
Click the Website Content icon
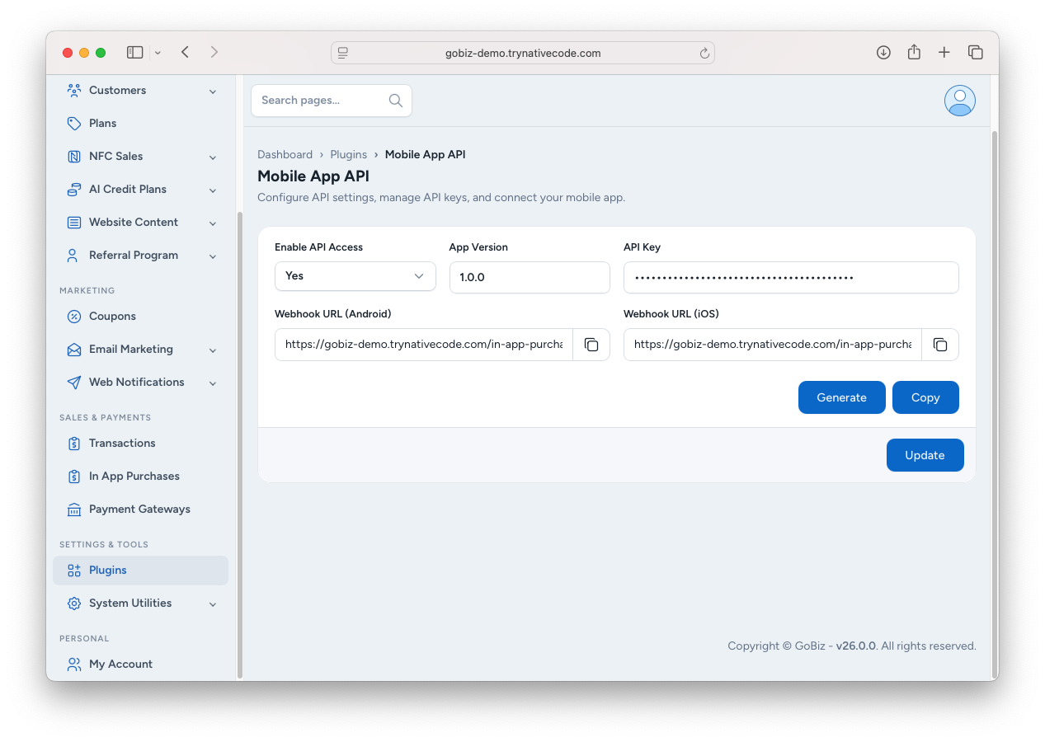[74, 223]
